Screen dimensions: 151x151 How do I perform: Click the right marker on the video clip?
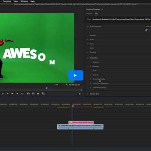pos(94,128)
